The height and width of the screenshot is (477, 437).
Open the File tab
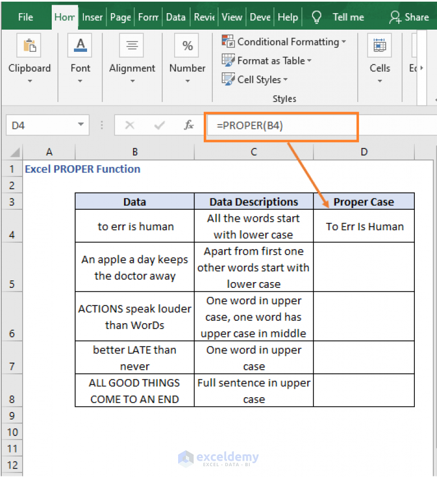26,17
